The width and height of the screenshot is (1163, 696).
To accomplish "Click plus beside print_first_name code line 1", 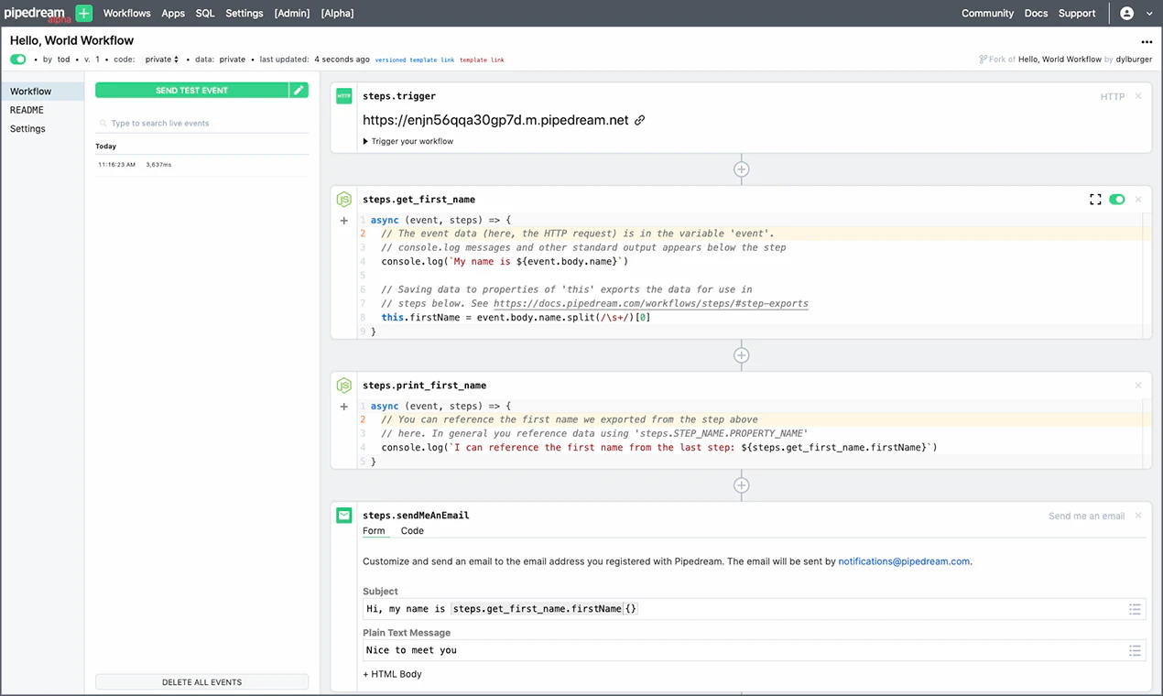I will point(344,407).
